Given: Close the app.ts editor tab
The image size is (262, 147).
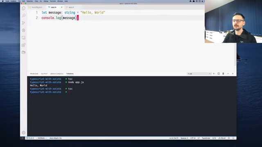Looking at the screenshot, I should point(62,7).
